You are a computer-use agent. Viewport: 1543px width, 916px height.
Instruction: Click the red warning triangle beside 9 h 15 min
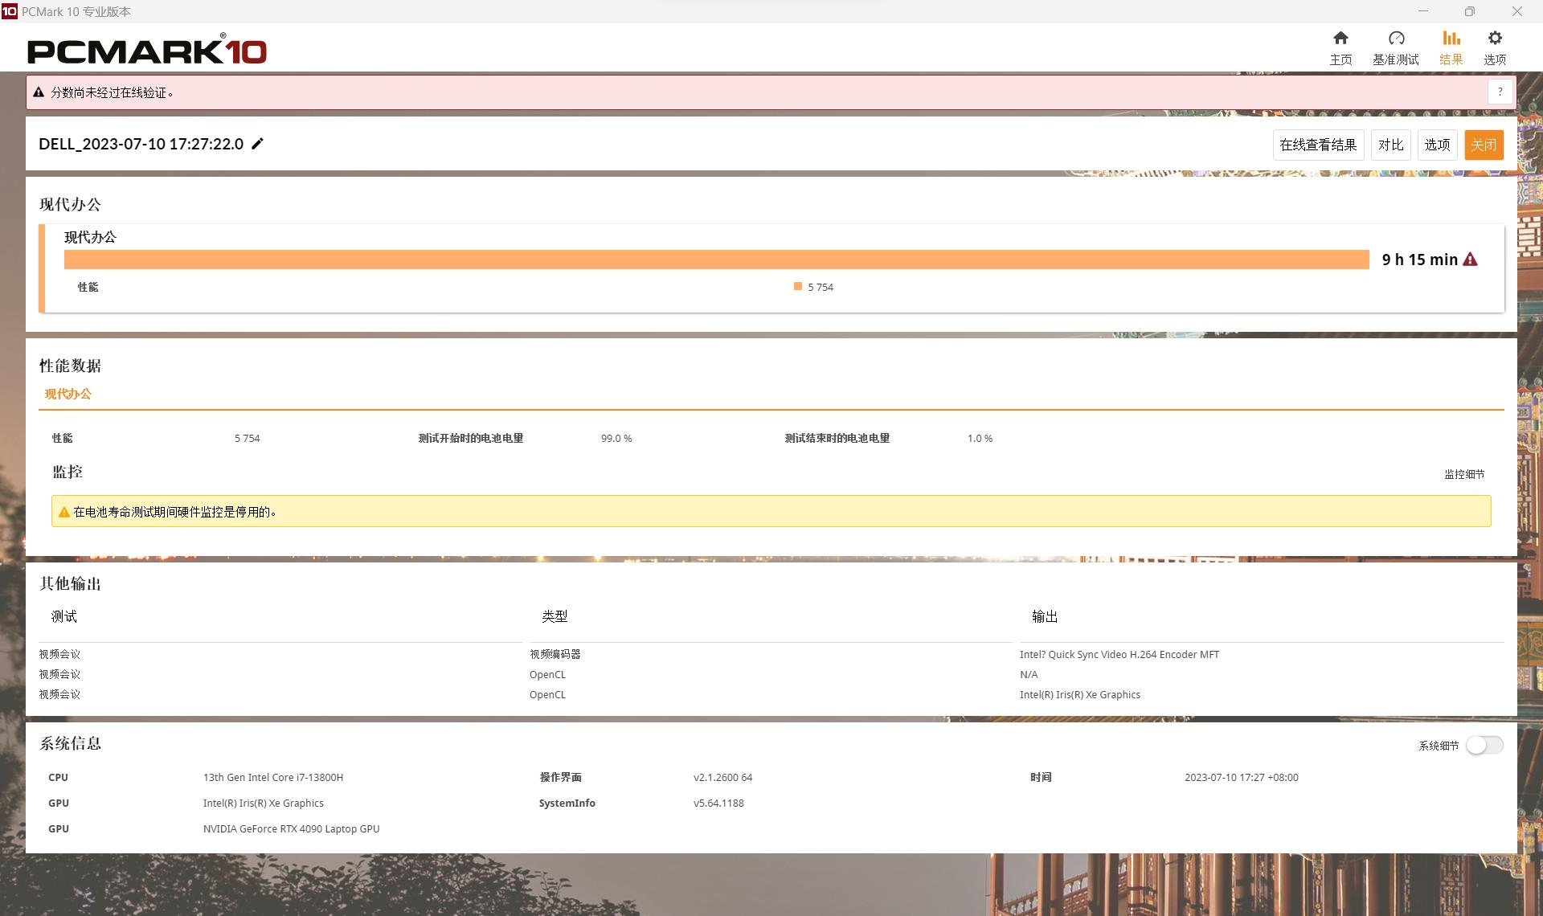point(1470,260)
